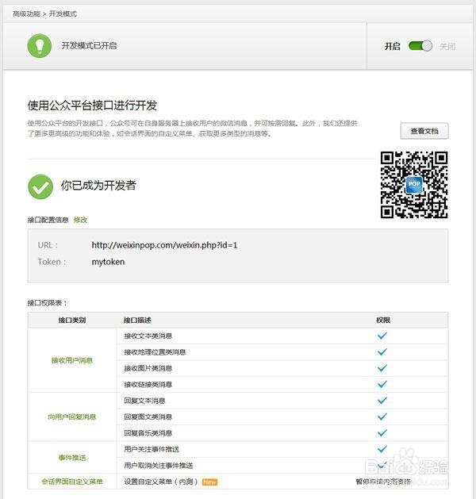Open 高级功能 in the breadcrumb
The image size is (476, 499).
28,14
